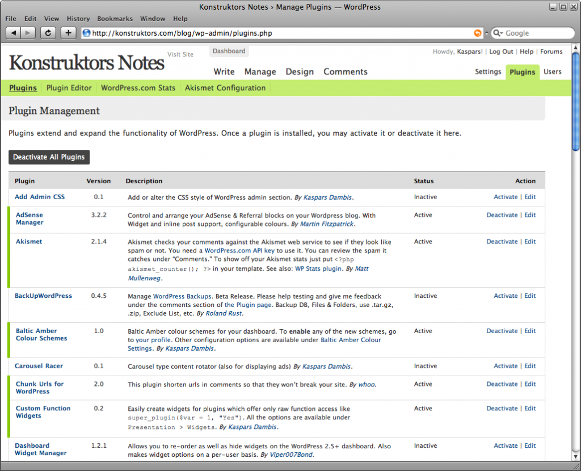Open the Akismet Configuration subtab
Screen dimensions: 581x471
pyautogui.click(x=225, y=88)
